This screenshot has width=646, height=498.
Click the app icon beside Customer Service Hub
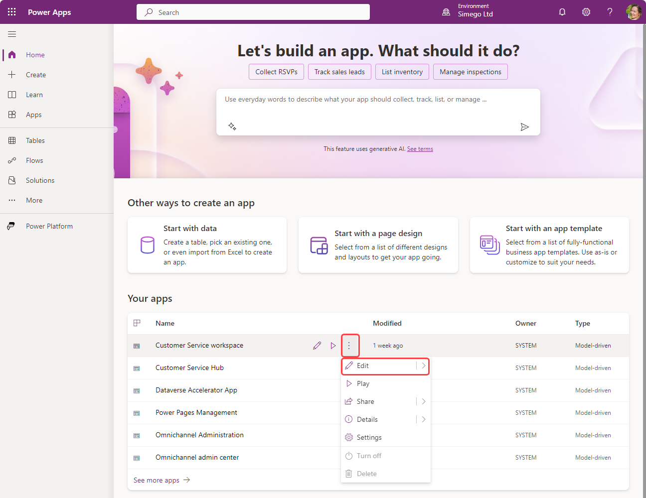point(137,368)
